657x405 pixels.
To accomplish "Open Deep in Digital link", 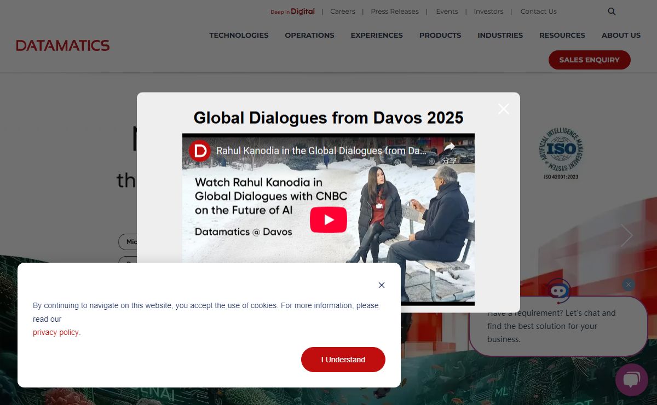I will click(292, 11).
